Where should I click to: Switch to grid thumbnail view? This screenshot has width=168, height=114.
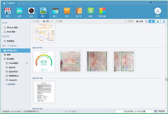[x=157, y=21]
